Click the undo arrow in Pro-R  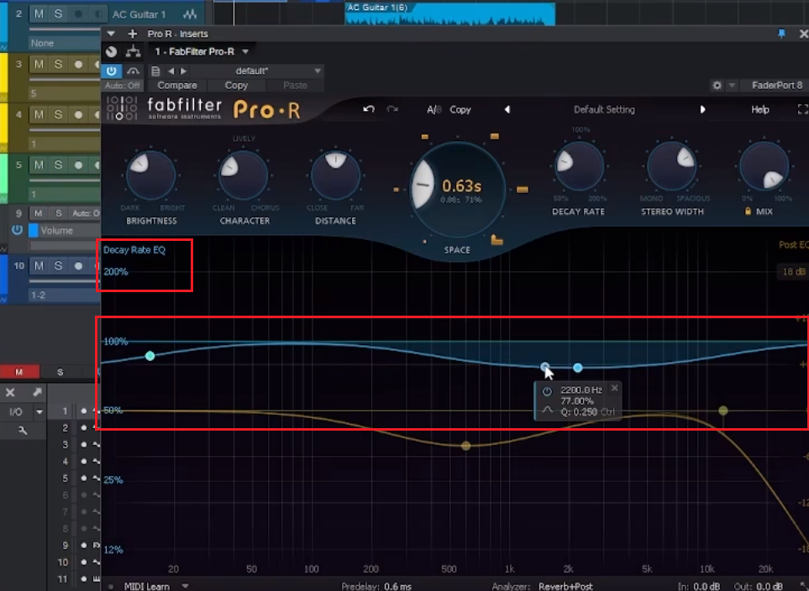(369, 109)
